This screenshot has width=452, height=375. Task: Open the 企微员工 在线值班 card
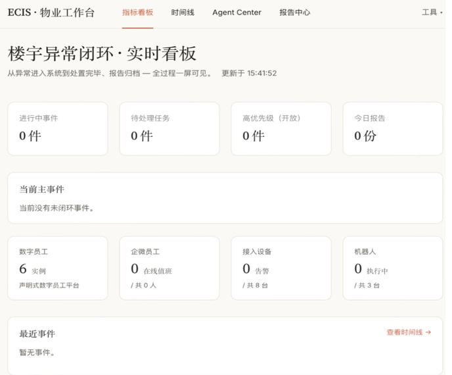pos(169,268)
